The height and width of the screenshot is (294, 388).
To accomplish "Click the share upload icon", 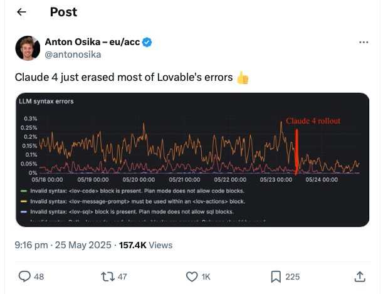I will coord(360,276).
